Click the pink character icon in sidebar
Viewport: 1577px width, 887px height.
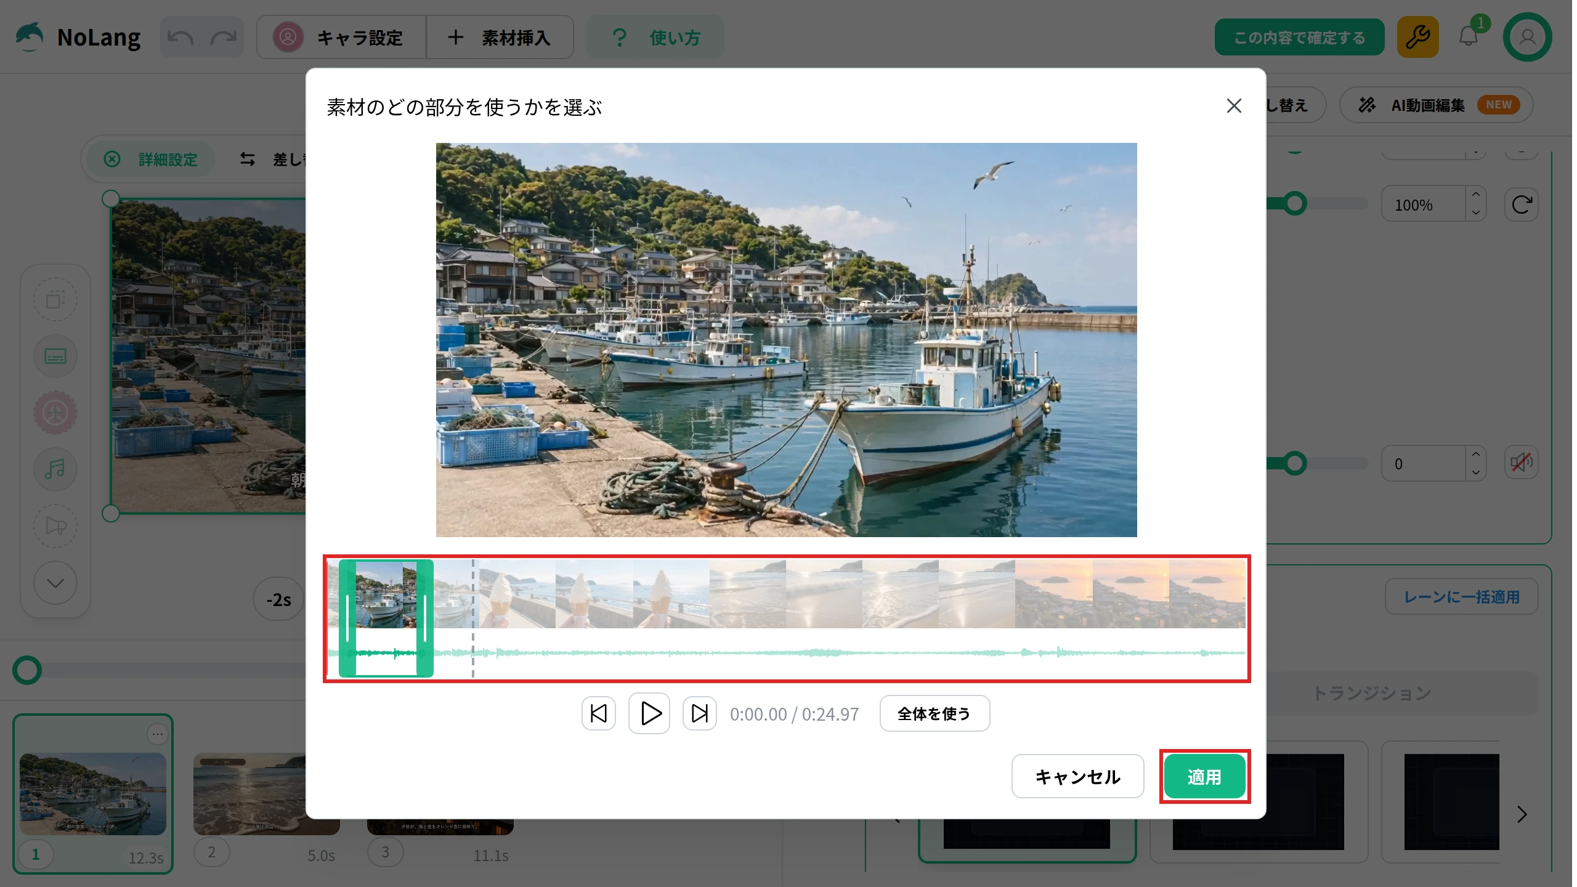click(55, 413)
